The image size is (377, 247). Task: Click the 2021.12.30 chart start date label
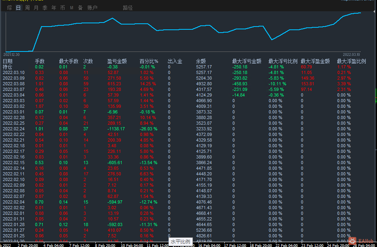click(11, 54)
